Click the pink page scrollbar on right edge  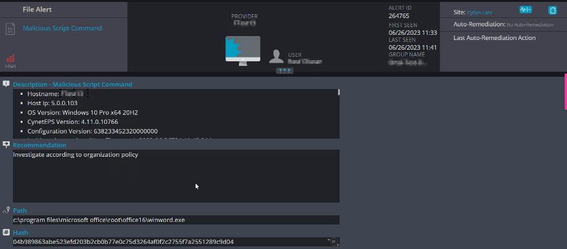566,92
